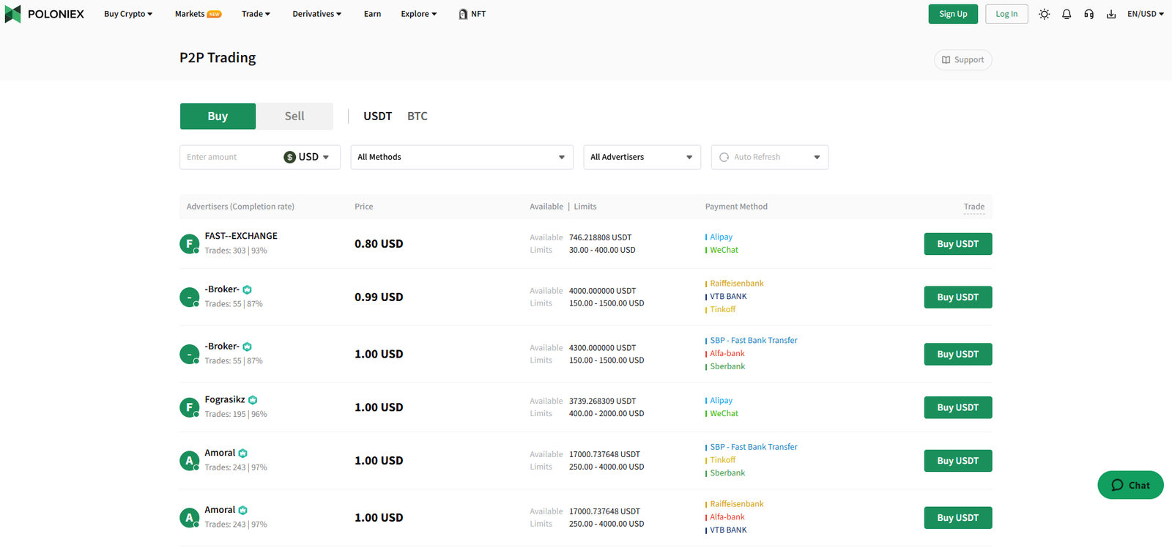Click Amoral avatar in the VTB BANK row
The width and height of the screenshot is (1172, 548).
click(189, 518)
